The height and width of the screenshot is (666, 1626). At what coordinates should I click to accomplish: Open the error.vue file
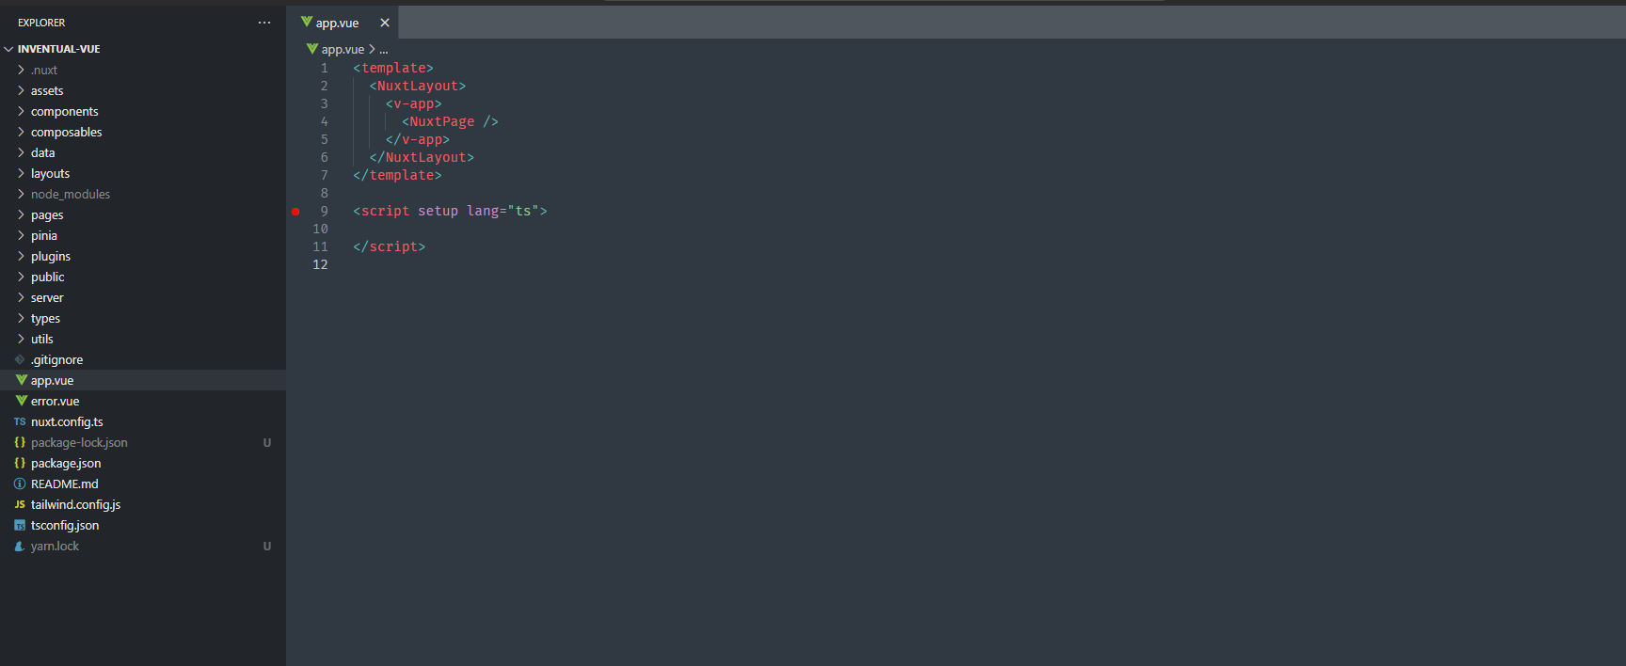pos(55,401)
